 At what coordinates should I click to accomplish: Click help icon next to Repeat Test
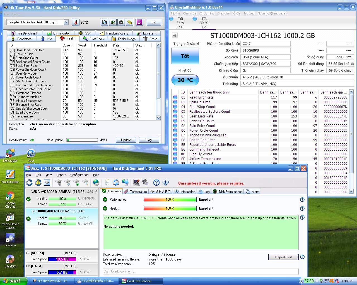tap(302, 257)
